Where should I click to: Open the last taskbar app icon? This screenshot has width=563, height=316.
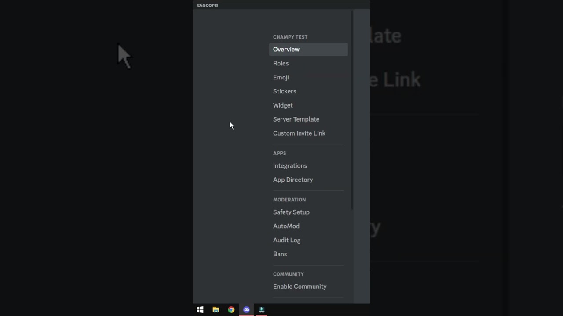[262, 310]
